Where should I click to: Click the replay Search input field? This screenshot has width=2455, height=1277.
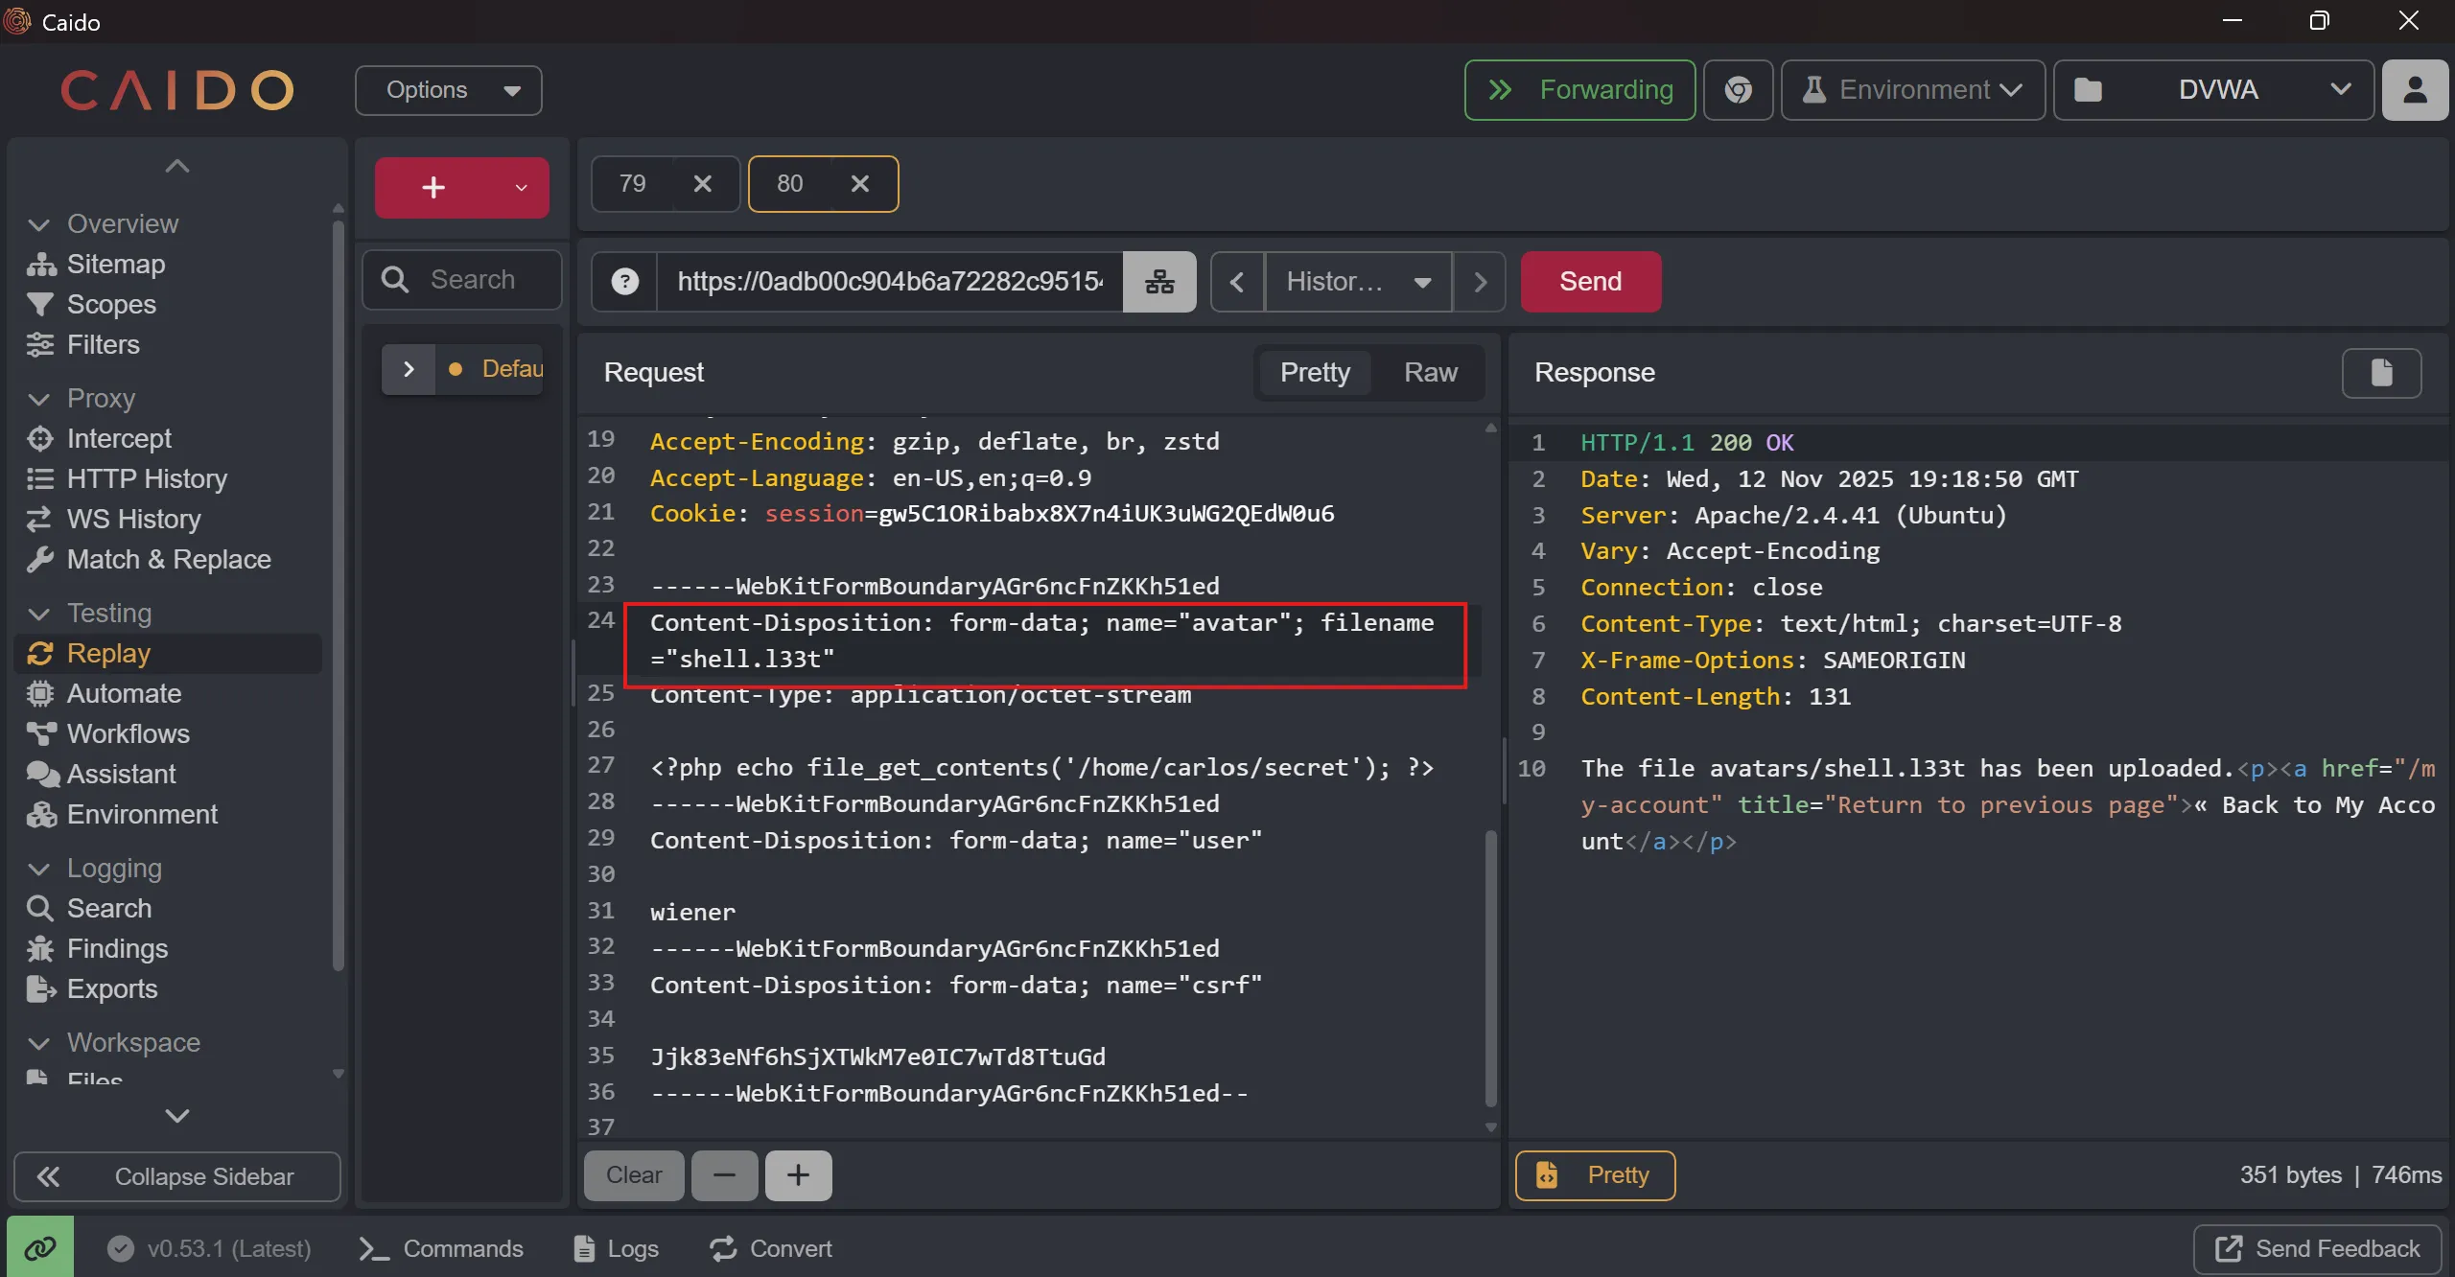[x=473, y=280]
